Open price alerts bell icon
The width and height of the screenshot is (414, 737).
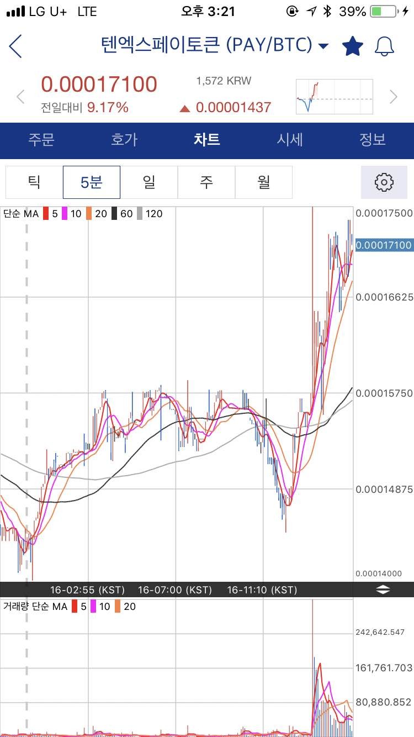(x=384, y=46)
